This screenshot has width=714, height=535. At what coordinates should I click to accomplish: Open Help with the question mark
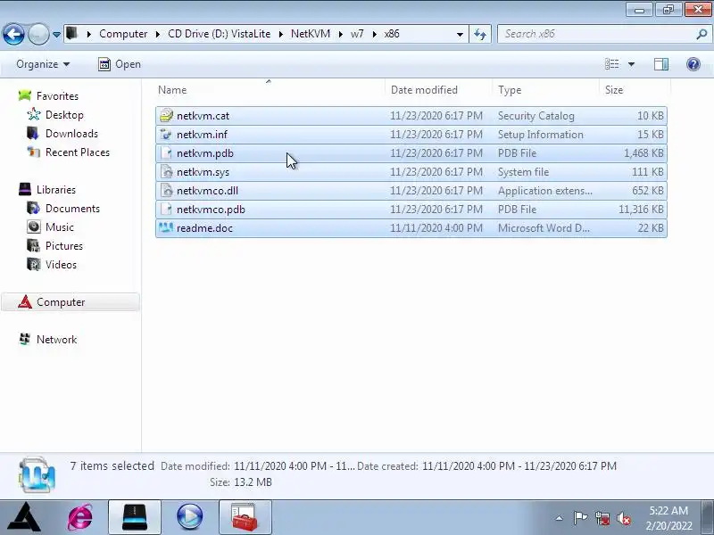pos(693,64)
